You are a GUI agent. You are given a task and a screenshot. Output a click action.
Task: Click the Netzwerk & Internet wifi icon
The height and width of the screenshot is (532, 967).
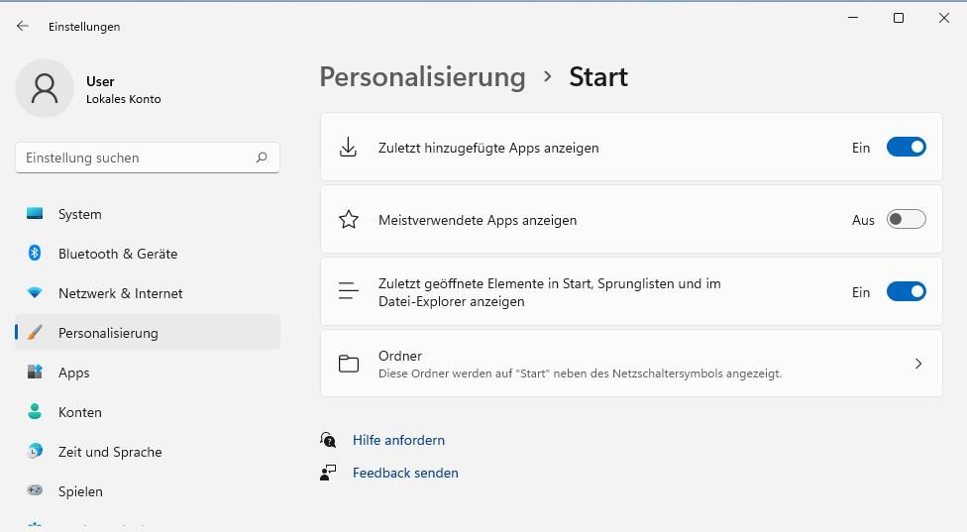35,293
